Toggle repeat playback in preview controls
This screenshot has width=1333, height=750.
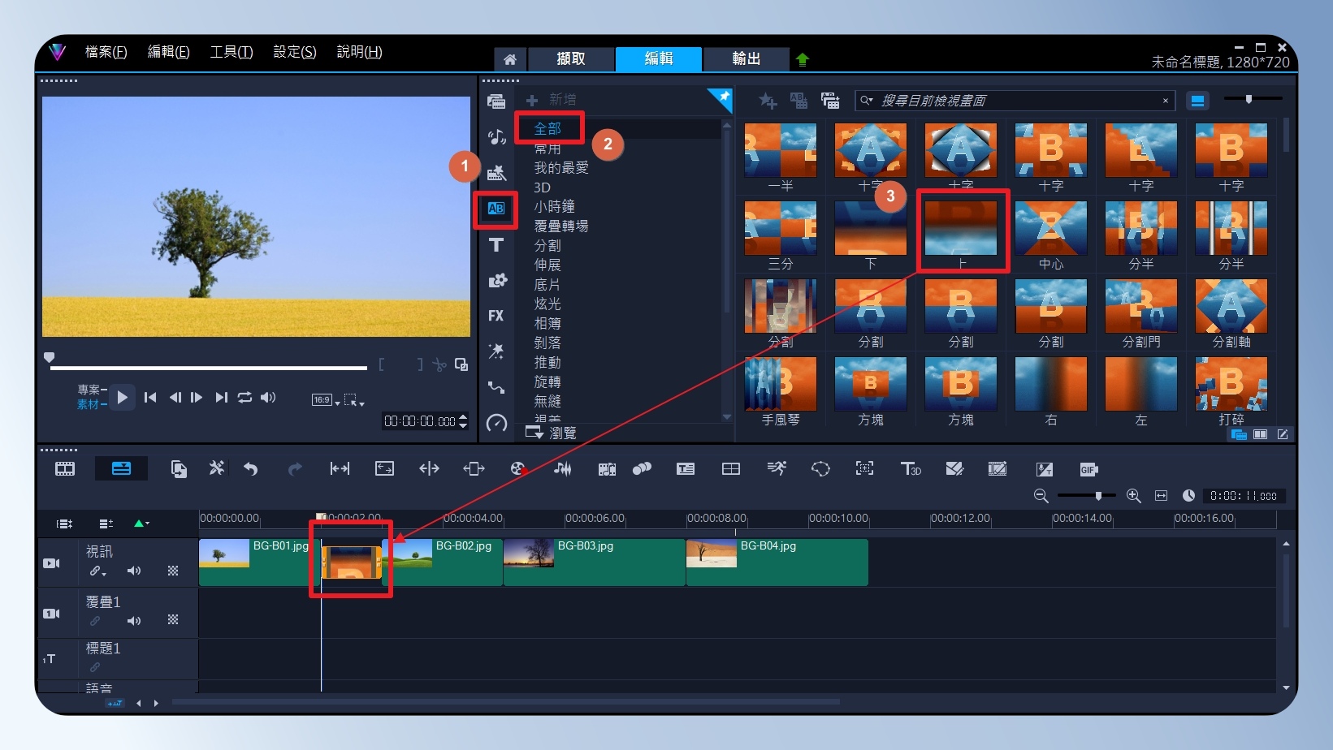tap(245, 397)
